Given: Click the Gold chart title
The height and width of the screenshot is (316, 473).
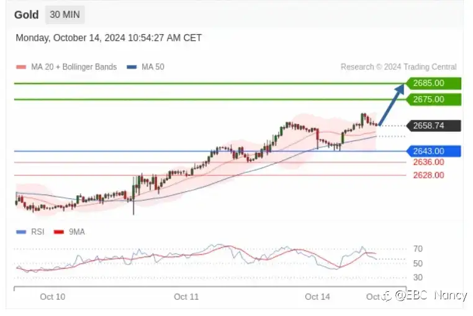Looking at the screenshot, I should click(x=27, y=15).
